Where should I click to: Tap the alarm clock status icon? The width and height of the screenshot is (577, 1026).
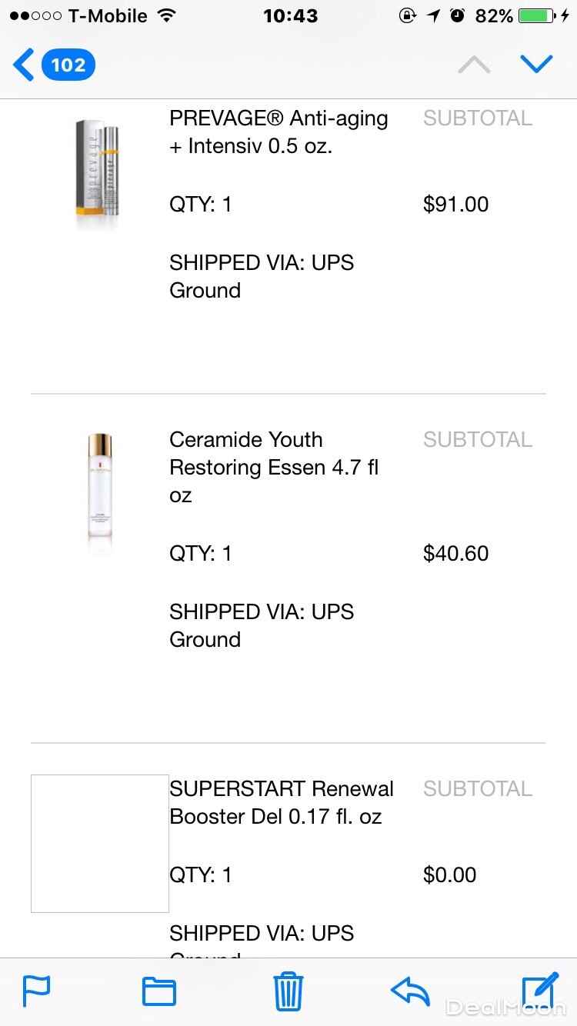[458, 15]
